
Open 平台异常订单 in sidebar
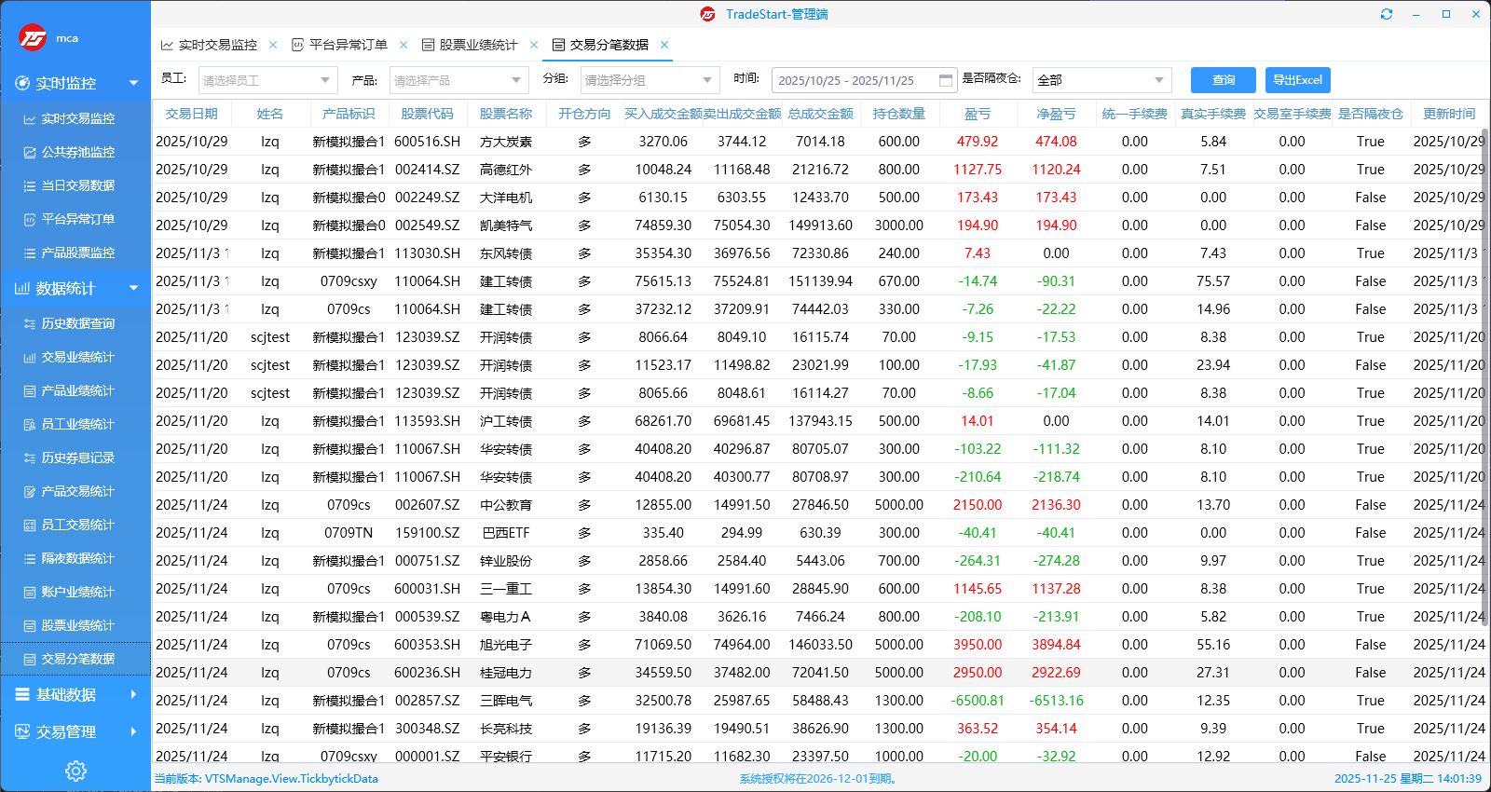(x=75, y=219)
